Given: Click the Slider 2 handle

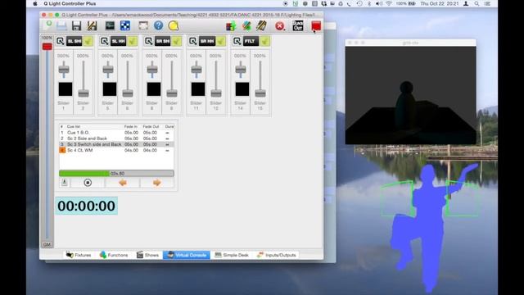Looking at the screenshot, I should (x=84, y=93).
